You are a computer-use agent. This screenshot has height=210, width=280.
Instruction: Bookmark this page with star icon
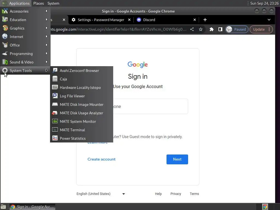tap(201, 29)
